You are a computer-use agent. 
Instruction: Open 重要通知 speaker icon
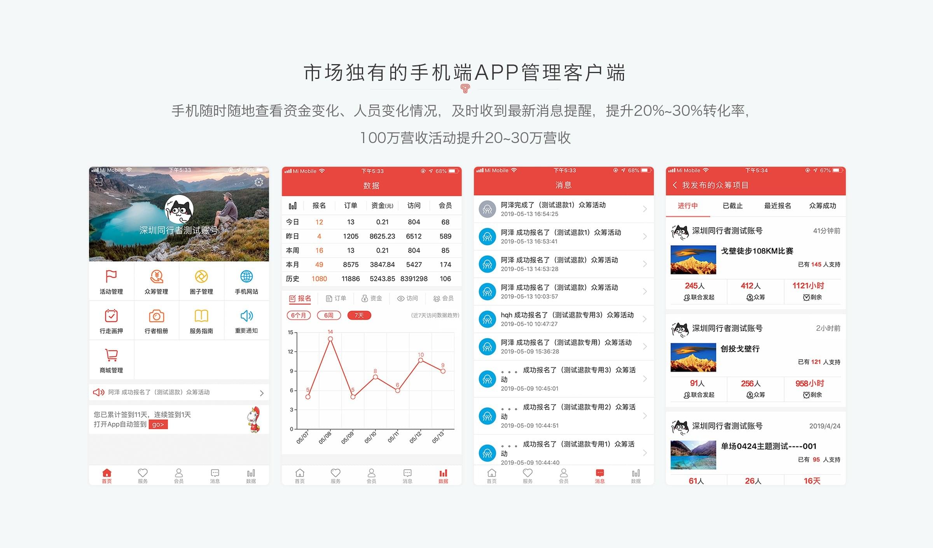[x=246, y=316]
